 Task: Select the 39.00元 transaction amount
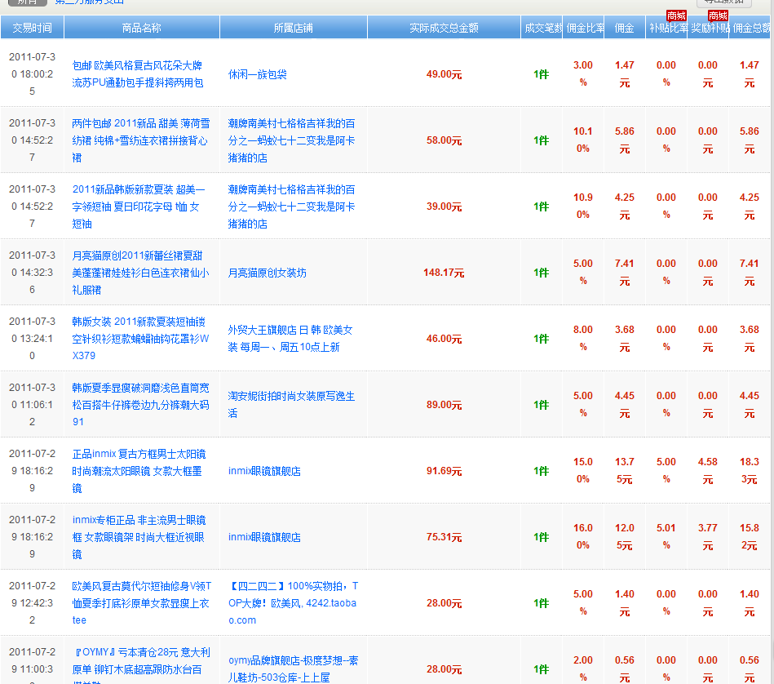pyautogui.click(x=444, y=207)
